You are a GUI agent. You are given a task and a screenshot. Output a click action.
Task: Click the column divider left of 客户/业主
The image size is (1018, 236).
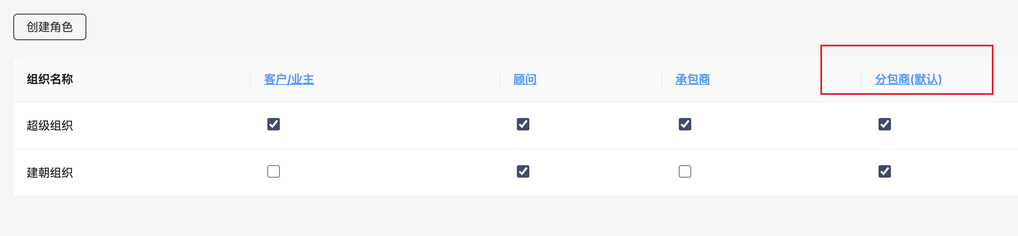(x=250, y=79)
